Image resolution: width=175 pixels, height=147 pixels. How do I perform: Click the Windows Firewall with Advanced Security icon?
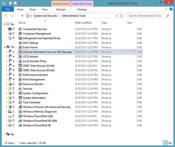coord(20,107)
